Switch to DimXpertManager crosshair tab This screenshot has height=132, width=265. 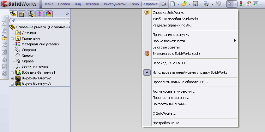(39, 14)
